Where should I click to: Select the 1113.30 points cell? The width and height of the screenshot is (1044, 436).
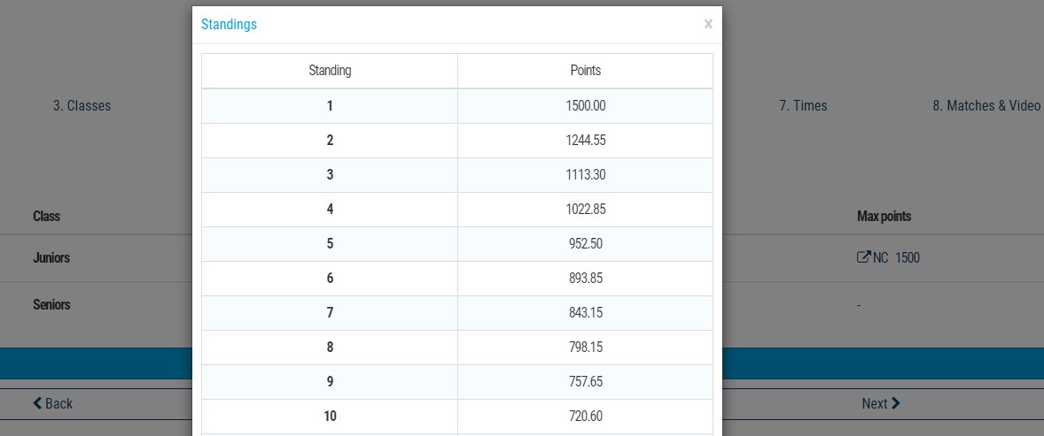click(585, 175)
